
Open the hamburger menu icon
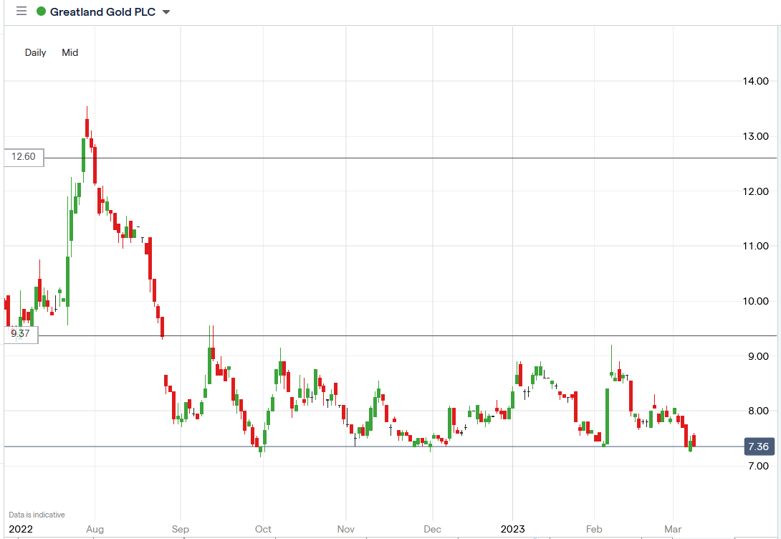[21, 11]
